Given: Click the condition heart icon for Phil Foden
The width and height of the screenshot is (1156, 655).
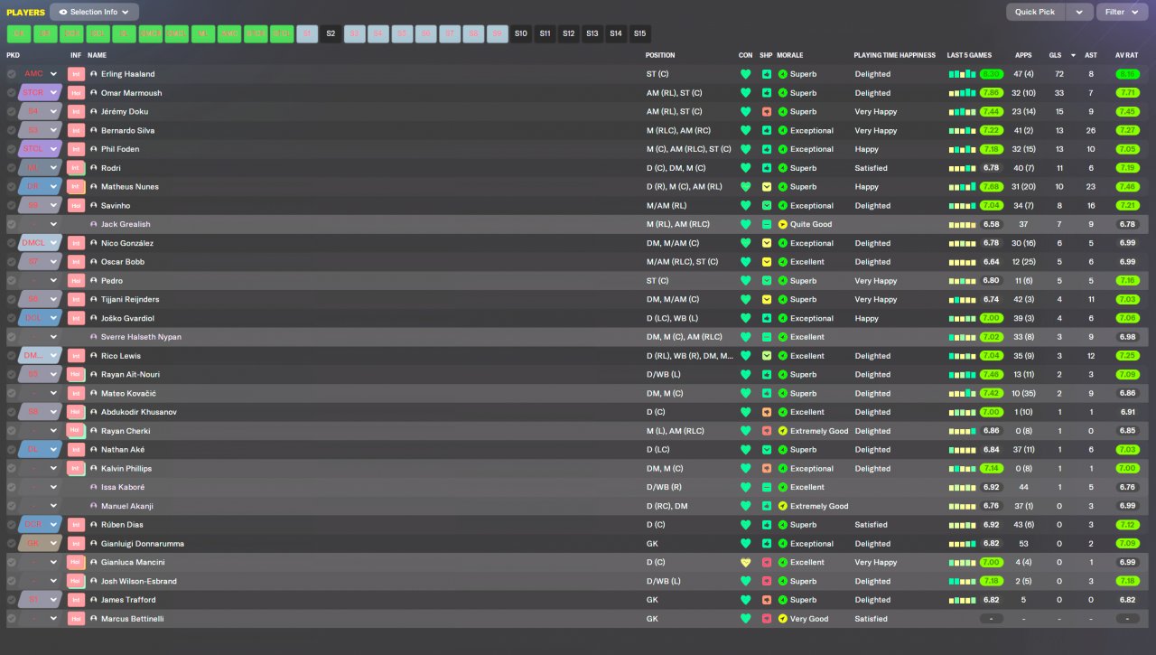Looking at the screenshot, I should pyautogui.click(x=745, y=149).
